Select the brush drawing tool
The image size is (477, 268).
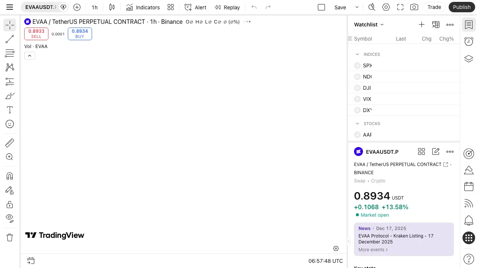pyautogui.click(x=10, y=96)
